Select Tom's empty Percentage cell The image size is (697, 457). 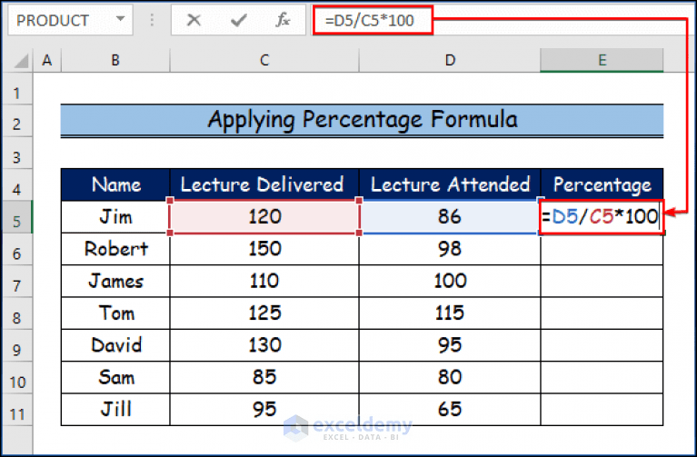pos(602,313)
